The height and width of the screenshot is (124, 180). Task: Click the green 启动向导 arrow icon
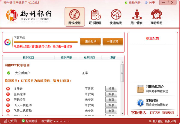click(126, 2)
